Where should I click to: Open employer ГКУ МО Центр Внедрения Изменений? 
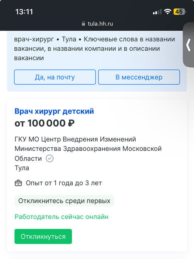[88, 149]
